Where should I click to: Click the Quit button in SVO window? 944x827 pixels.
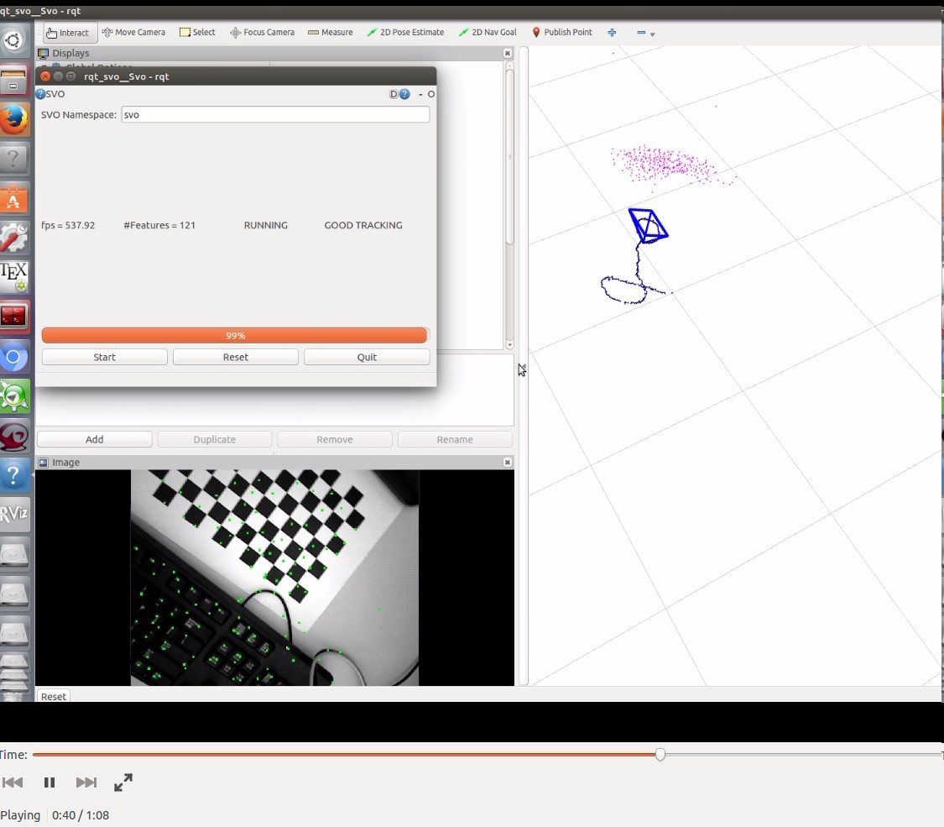367,357
